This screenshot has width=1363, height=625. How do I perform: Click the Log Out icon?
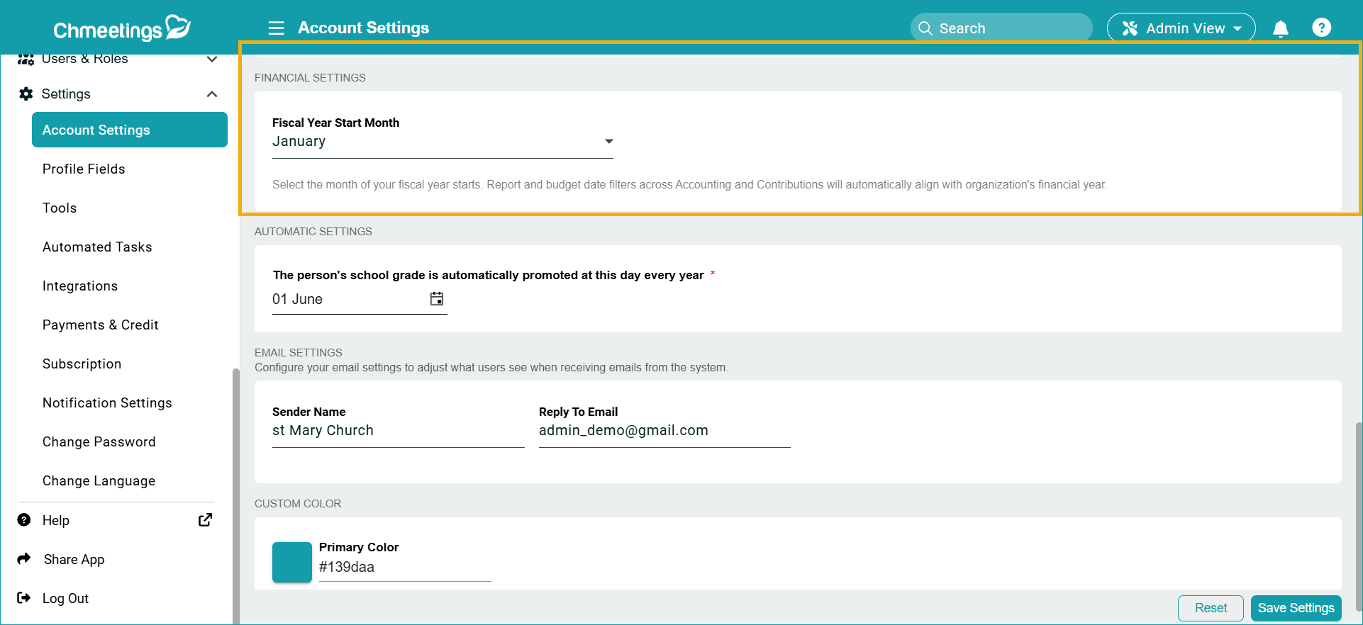24,598
